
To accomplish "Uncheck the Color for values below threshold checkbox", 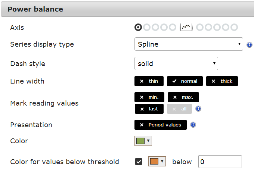I will [x=139, y=162].
